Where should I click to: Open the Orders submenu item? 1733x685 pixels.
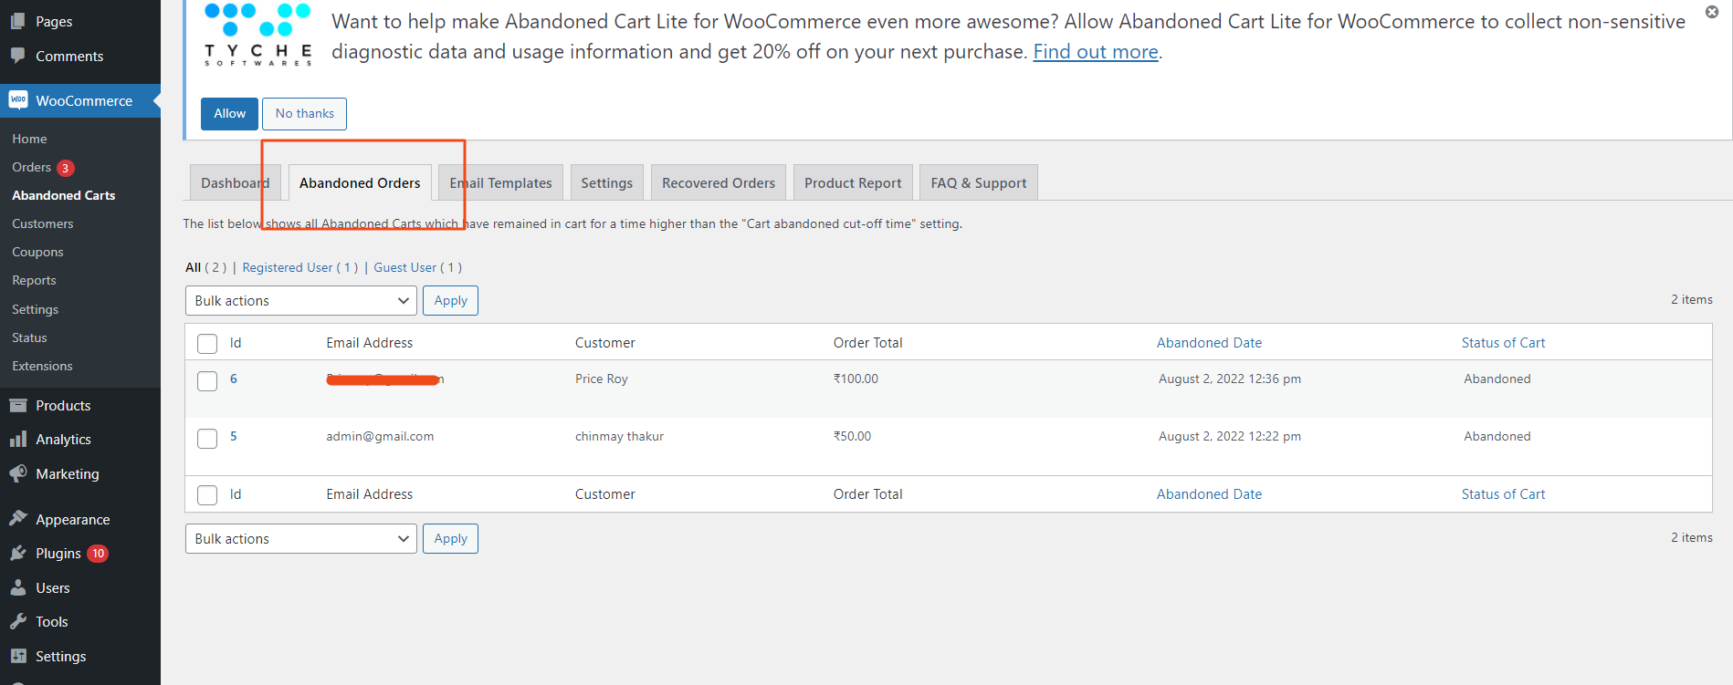[x=31, y=167]
